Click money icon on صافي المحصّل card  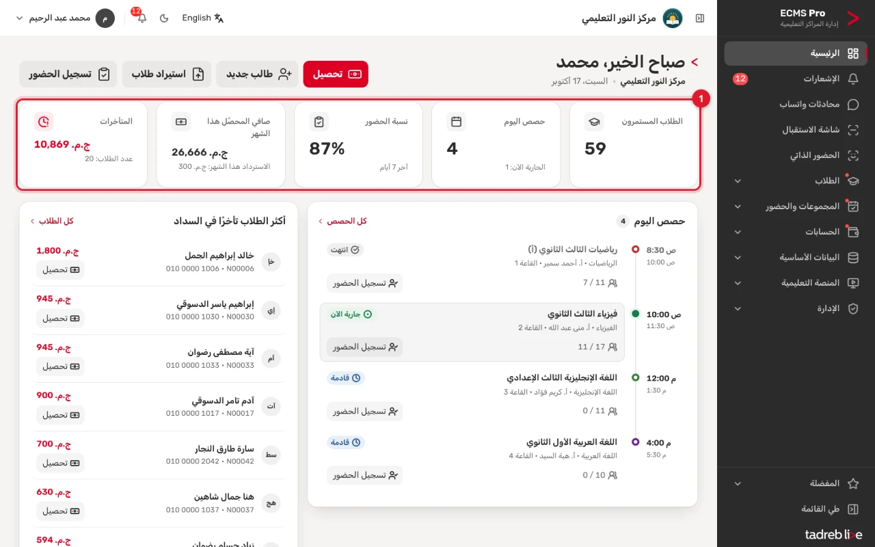181,122
